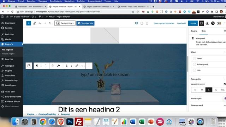Select font size XXL
226x127 pixels.
[x=222, y=90]
